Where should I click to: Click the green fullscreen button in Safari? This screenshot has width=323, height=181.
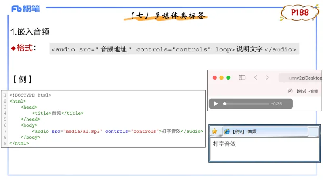coord(228,78)
